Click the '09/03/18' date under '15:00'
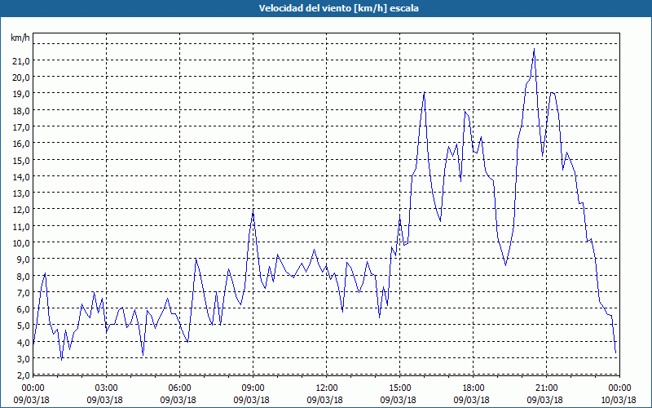652x408 pixels. click(398, 400)
